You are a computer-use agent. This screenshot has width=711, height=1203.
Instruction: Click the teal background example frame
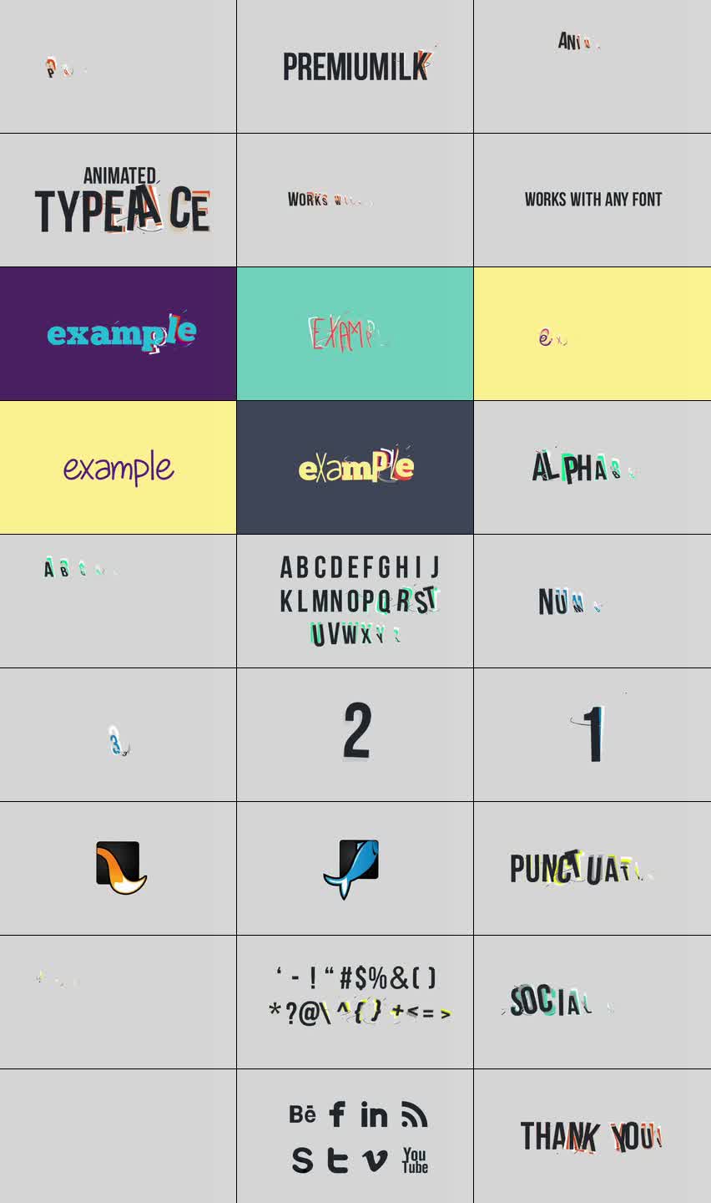pos(355,334)
